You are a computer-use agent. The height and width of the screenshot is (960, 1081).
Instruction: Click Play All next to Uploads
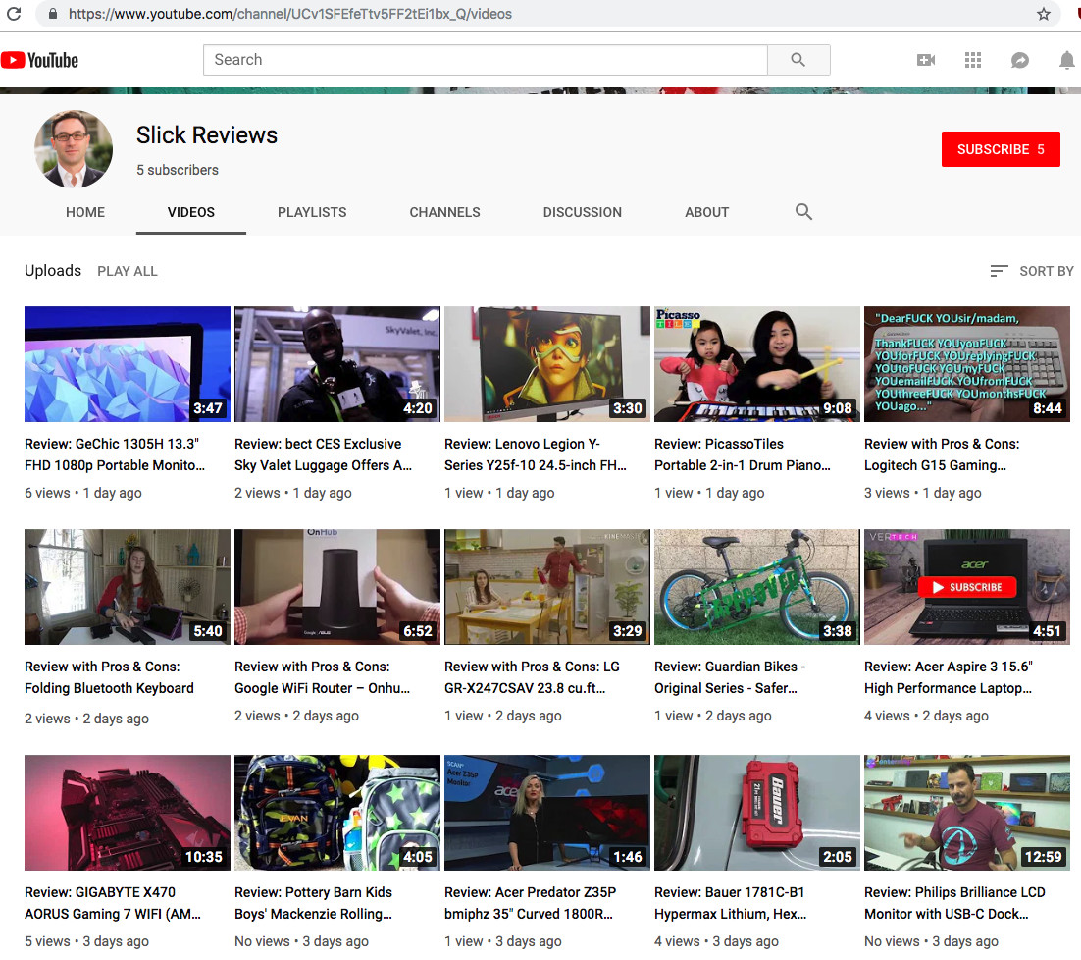(128, 271)
